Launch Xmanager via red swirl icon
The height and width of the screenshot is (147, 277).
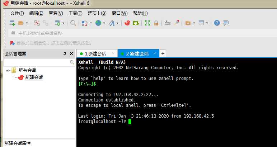click(x=127, y=23)
